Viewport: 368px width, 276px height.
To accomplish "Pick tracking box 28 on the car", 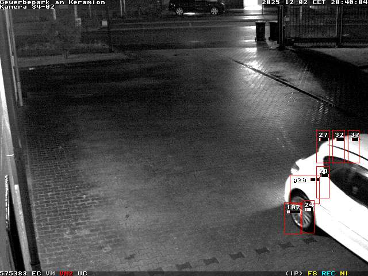I will pyautogui.click(x=323, y=183).
